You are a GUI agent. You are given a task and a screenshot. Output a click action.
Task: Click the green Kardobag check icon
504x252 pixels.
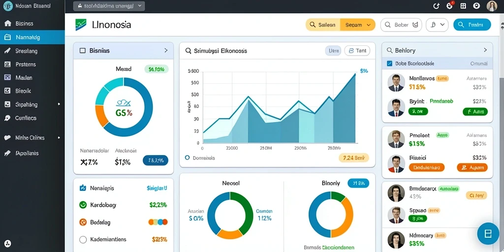[83, 204]
